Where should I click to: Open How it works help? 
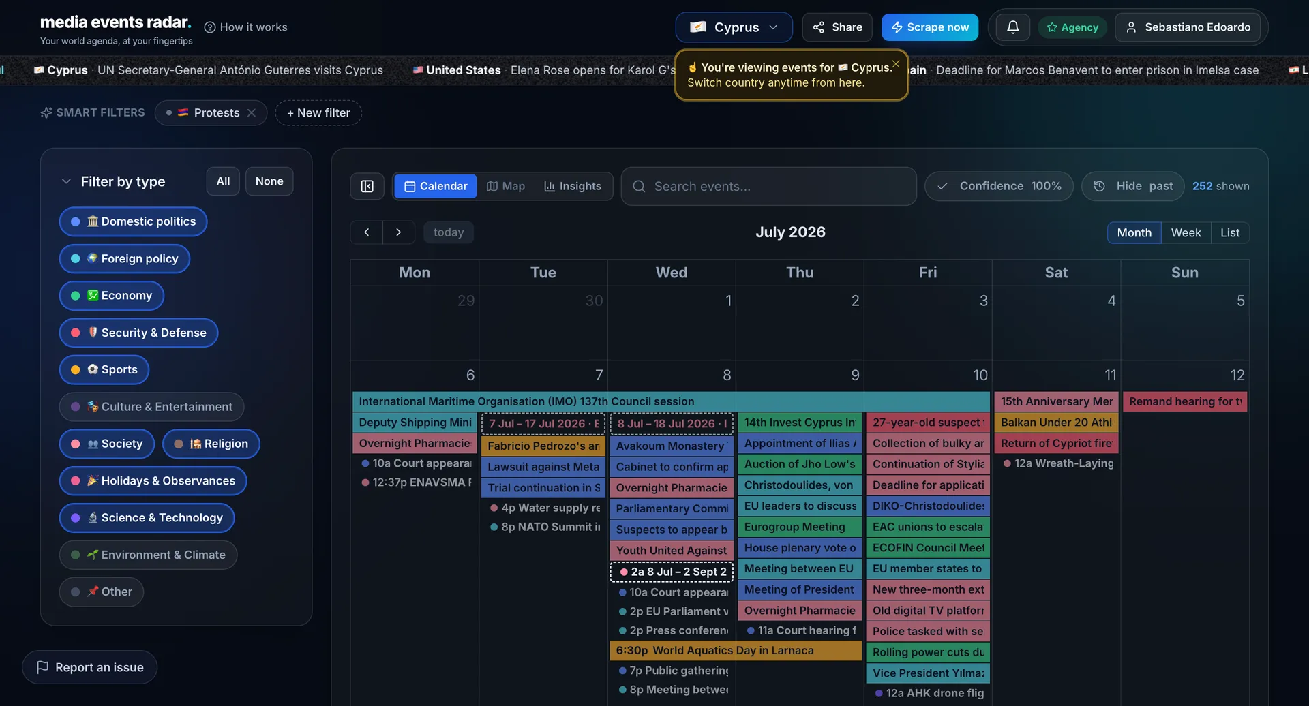[x=246, y=27]
